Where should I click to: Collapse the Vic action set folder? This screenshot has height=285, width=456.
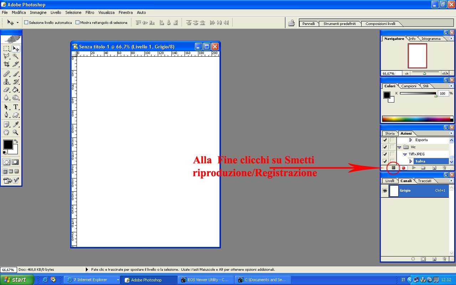[x=399, y=147]
